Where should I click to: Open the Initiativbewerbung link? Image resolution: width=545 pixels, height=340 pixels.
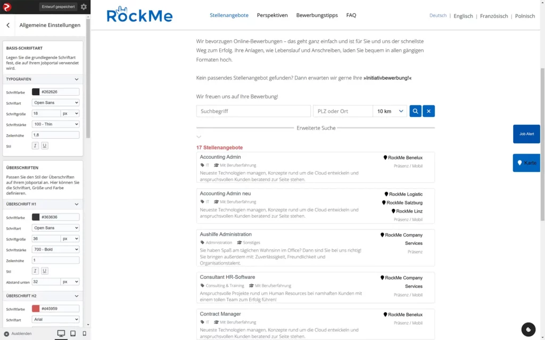coord(387,78)
